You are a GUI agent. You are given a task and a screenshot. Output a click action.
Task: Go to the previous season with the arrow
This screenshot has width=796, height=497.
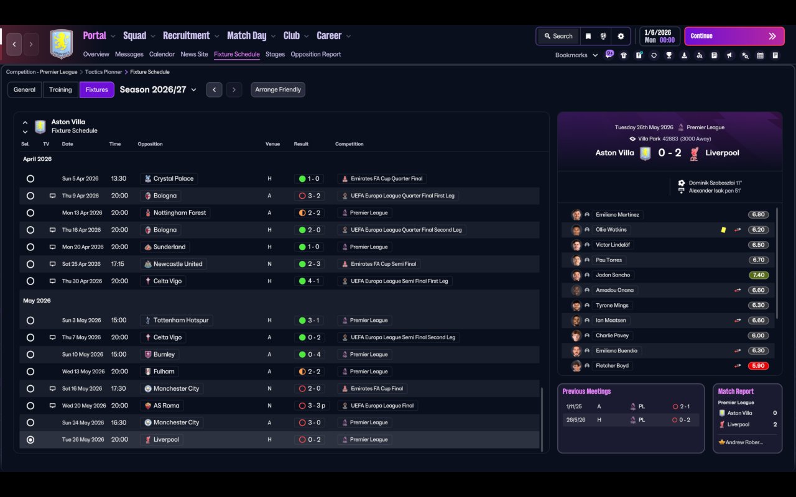tap(214, 90)
